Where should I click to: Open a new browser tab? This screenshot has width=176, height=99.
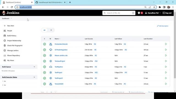(70, 2)
